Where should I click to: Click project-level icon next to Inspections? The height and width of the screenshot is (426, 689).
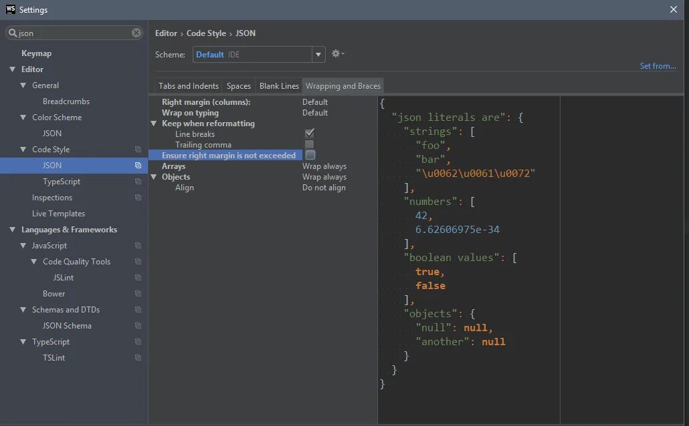(138, 198)
